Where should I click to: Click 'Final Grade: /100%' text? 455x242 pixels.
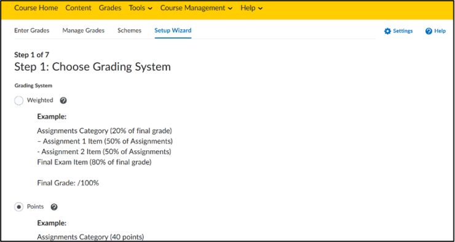[68, 183]
